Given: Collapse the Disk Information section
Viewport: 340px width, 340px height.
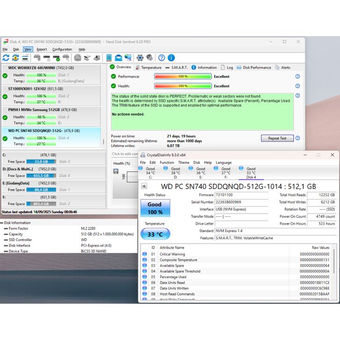Looking at the screenshot, I should tap(2, 223).
